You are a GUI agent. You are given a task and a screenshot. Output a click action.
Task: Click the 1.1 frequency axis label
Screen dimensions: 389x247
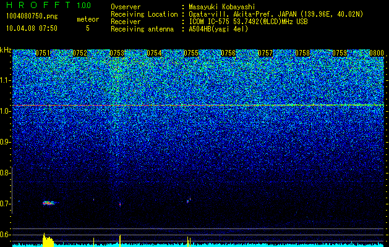click(5, 80)
